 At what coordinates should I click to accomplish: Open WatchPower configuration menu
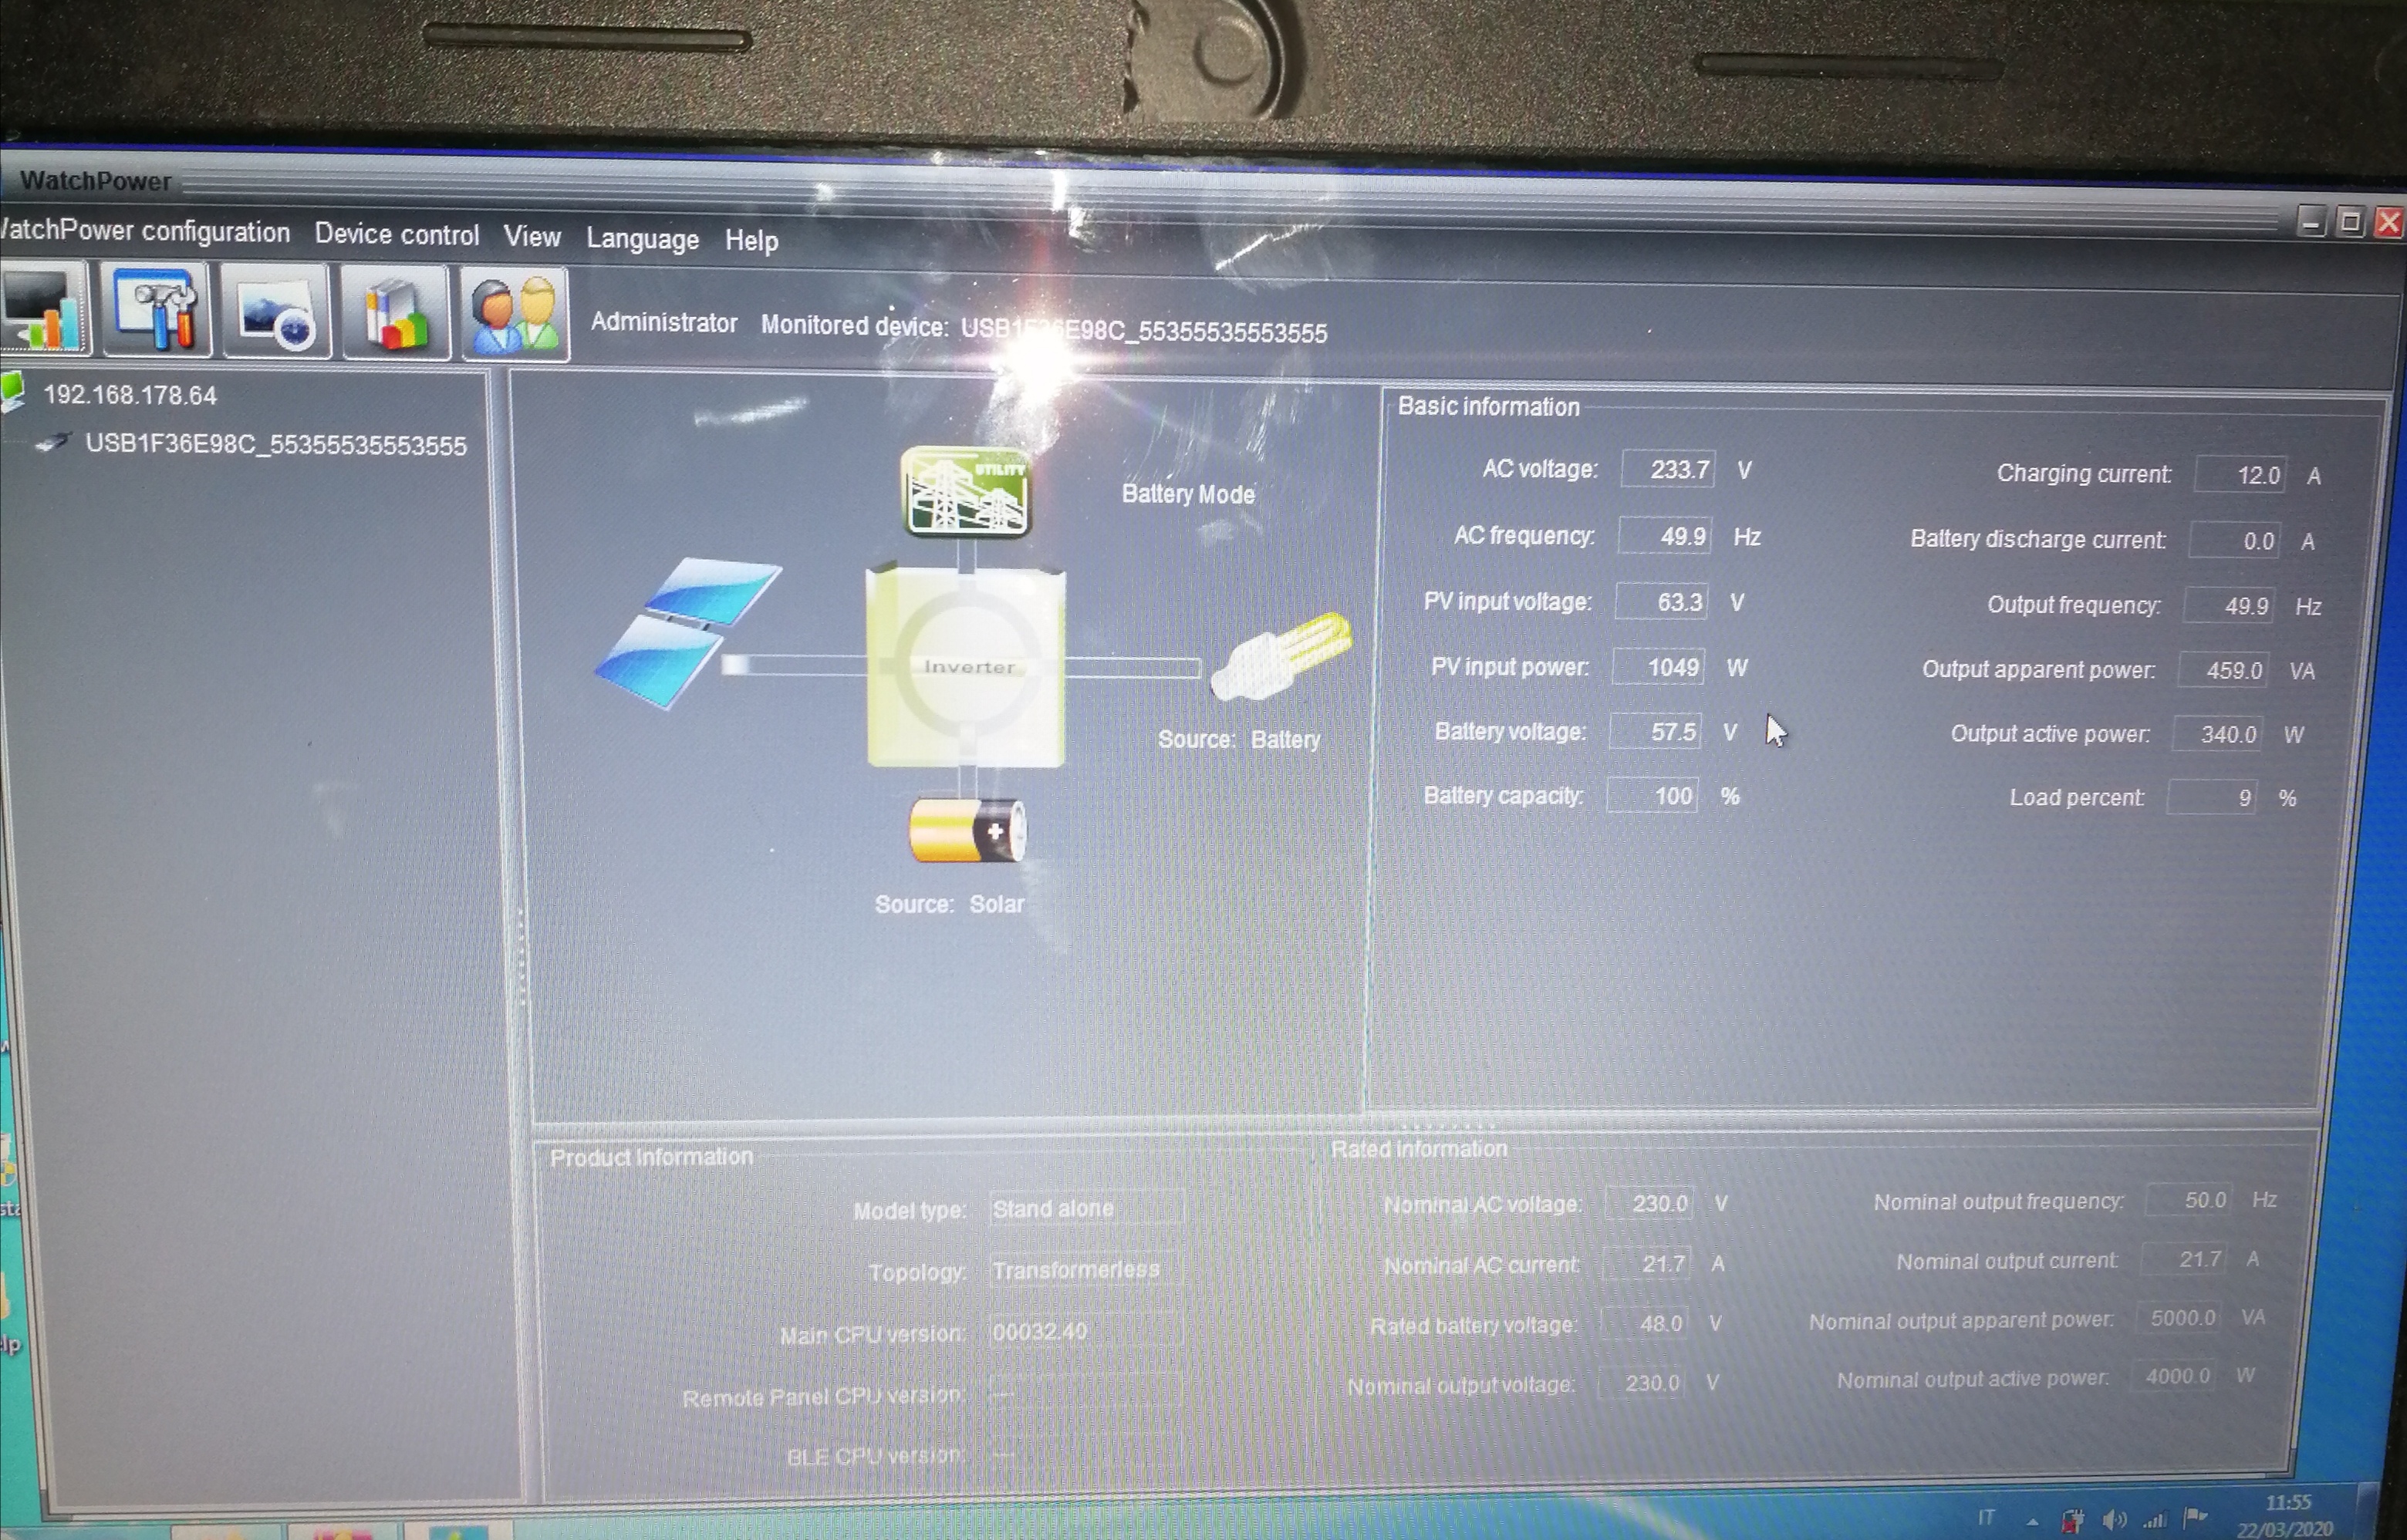pos(144,232)
